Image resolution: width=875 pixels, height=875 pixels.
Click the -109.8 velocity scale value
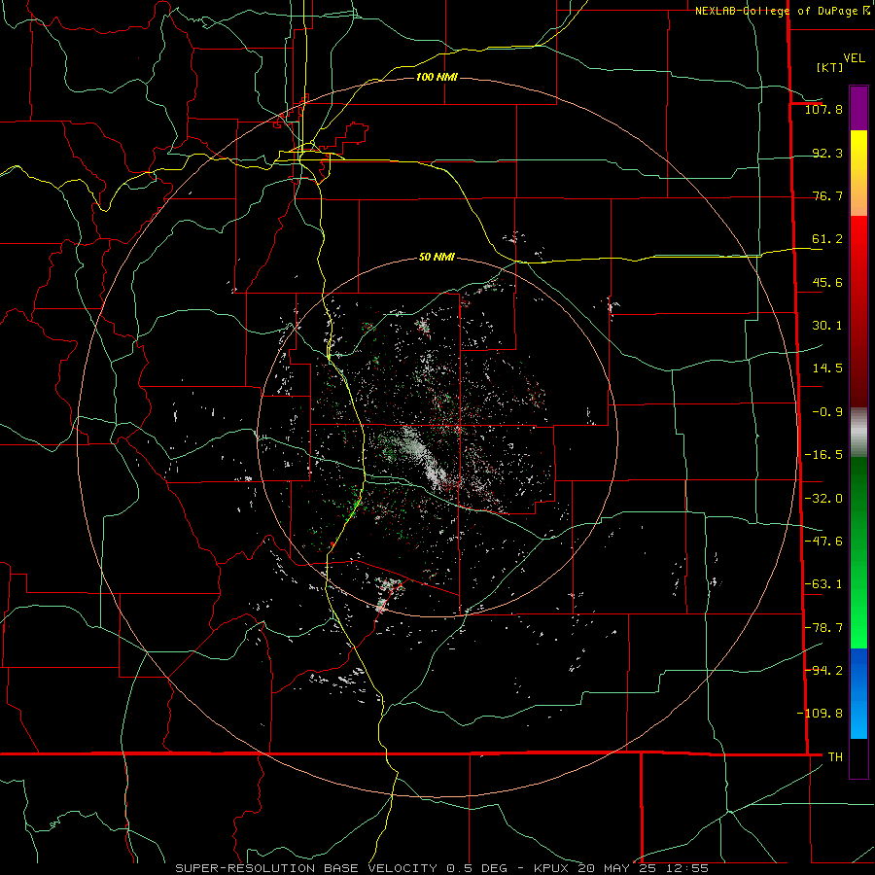[820, 714]
